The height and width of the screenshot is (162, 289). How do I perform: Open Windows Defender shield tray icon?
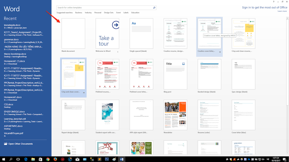231,159
